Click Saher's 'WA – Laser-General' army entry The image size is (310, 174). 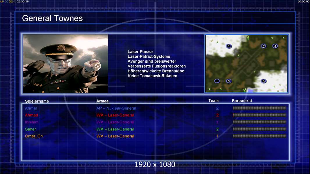tap(115, 129)
